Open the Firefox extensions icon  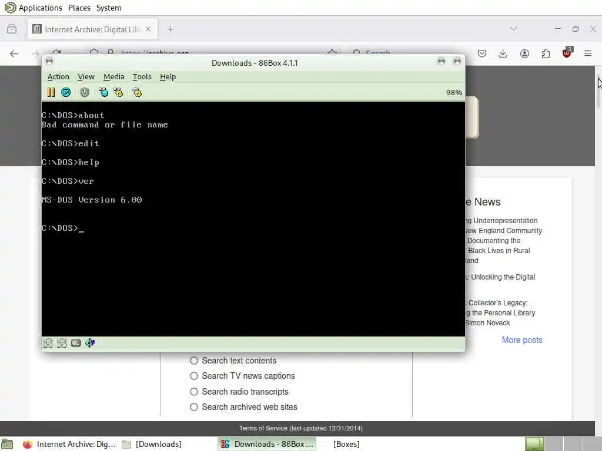pyautogui.click(x=546, y=53)
